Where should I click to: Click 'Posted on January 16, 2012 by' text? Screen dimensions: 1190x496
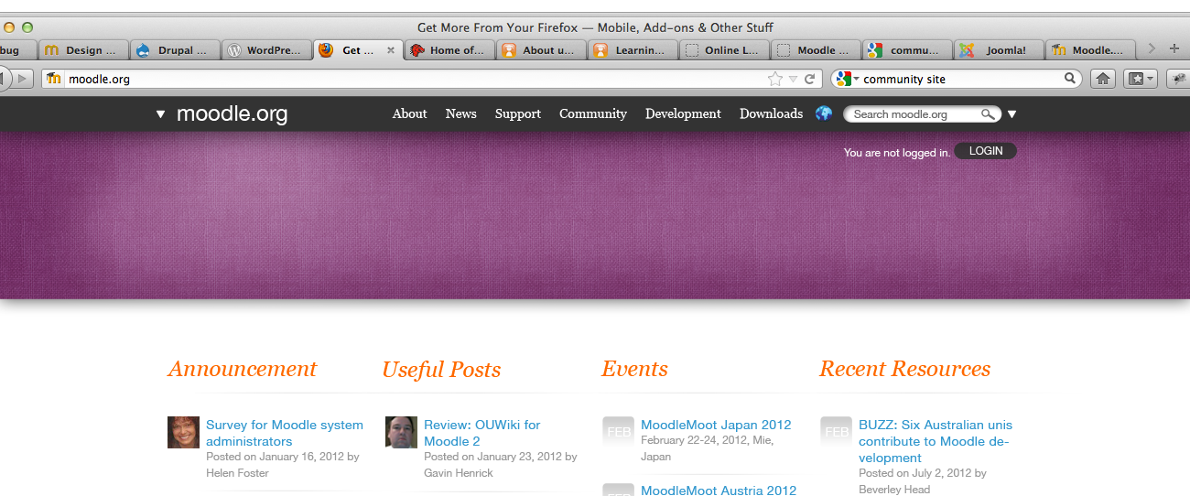(283, 457)
